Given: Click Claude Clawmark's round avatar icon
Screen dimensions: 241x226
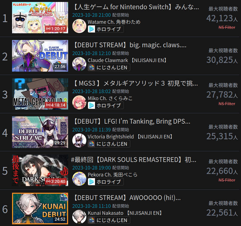Looking at the screenshot, I should (x=79, y=64).
